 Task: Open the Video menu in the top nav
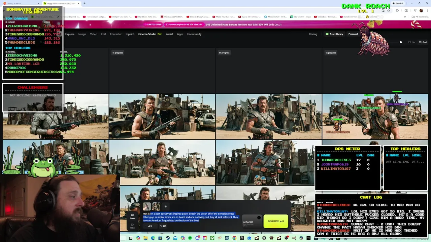[94, 34]
